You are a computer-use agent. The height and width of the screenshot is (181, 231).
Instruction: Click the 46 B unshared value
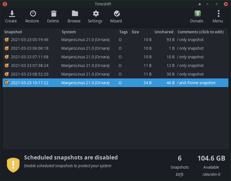[171, 83]
